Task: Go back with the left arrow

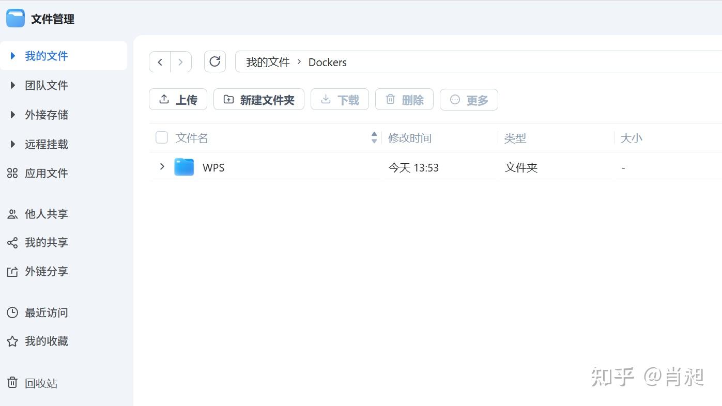Action: pos(160,62)
